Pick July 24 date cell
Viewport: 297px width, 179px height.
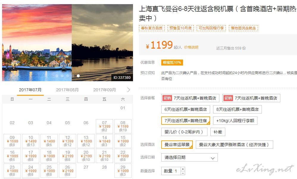coord(31,171)
